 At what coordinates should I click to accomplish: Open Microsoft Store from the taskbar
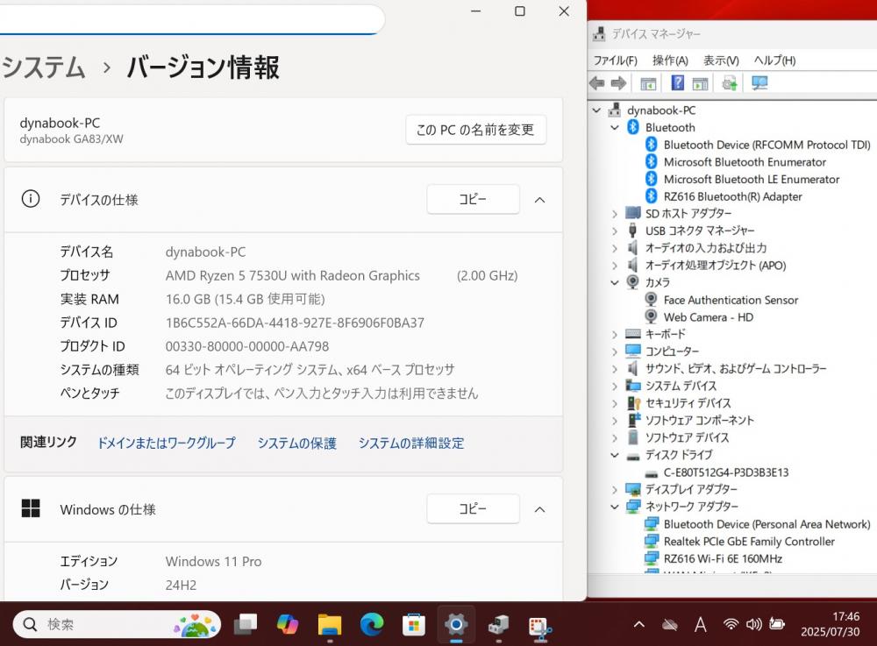point(414,624)
